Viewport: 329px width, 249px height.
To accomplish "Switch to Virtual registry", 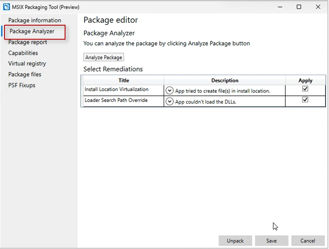I will (x=27, y=64).
